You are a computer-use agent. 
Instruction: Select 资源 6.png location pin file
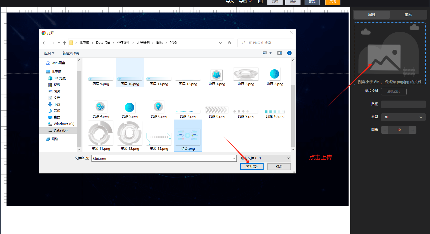pyautogui.click(x=159, y=107)
